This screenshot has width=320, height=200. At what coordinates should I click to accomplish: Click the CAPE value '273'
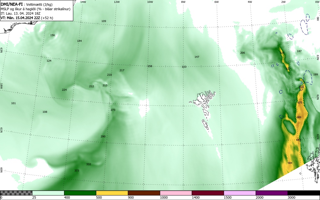coord(113,110)
